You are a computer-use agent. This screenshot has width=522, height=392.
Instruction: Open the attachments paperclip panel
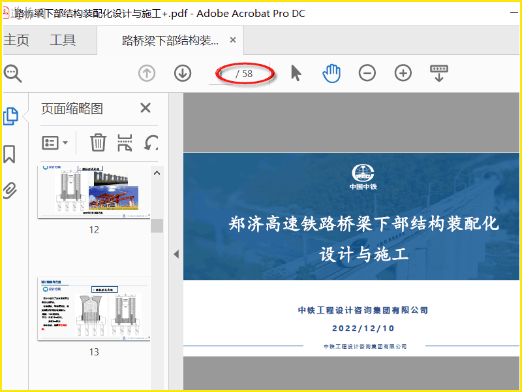point(10,191)
